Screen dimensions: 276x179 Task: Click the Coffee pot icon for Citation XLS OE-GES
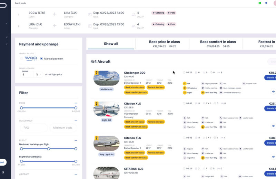(203, 123)
